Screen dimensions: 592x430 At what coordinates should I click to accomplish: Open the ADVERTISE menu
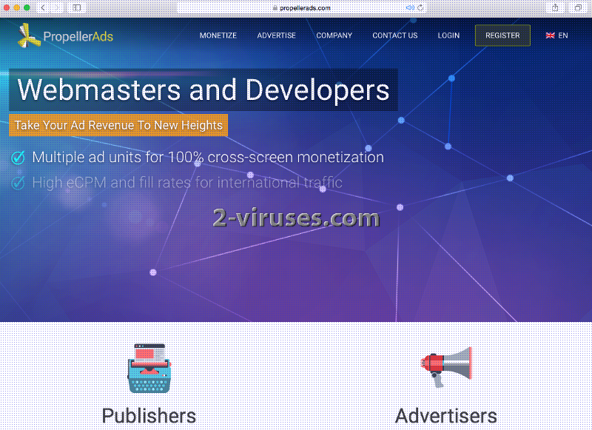pyautogui.click(x=276, y=36)
